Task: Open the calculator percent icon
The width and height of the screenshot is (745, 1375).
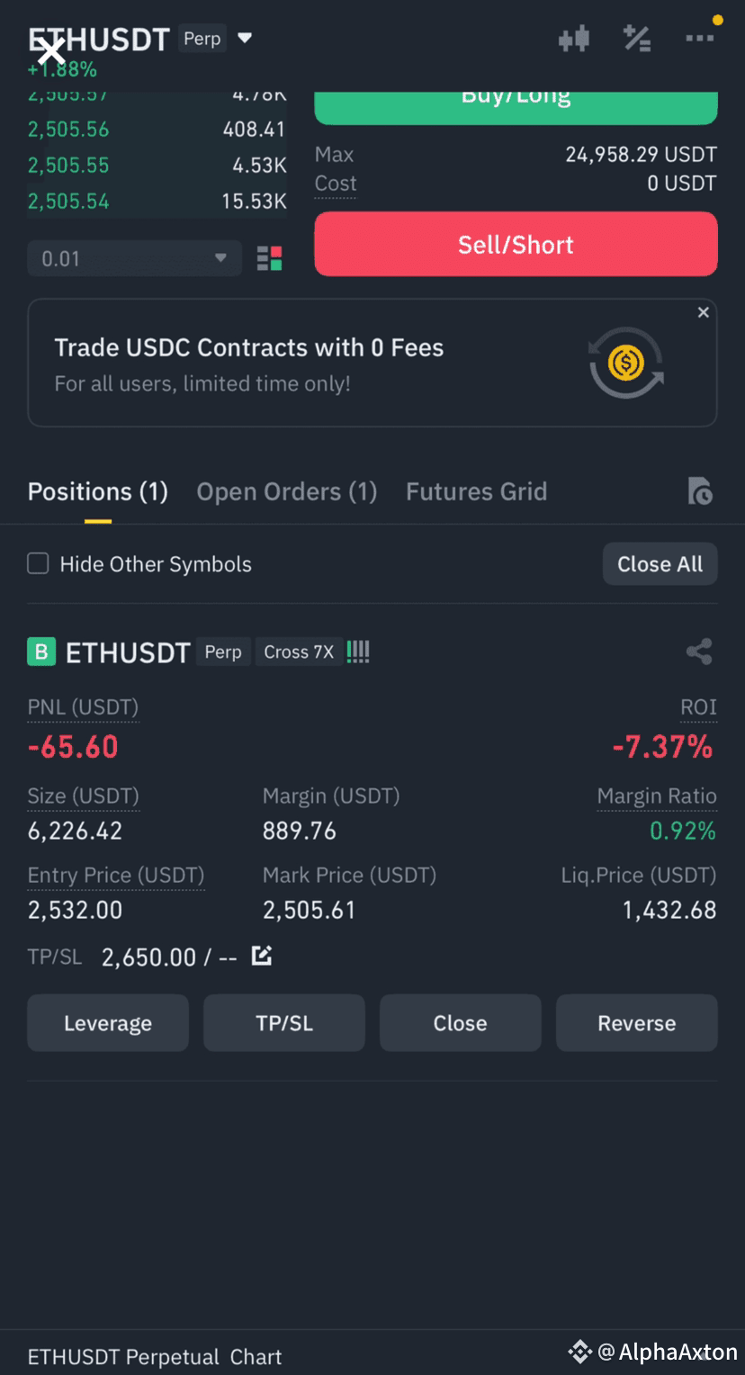Action: pyautogui.click(x=637, y=39)
